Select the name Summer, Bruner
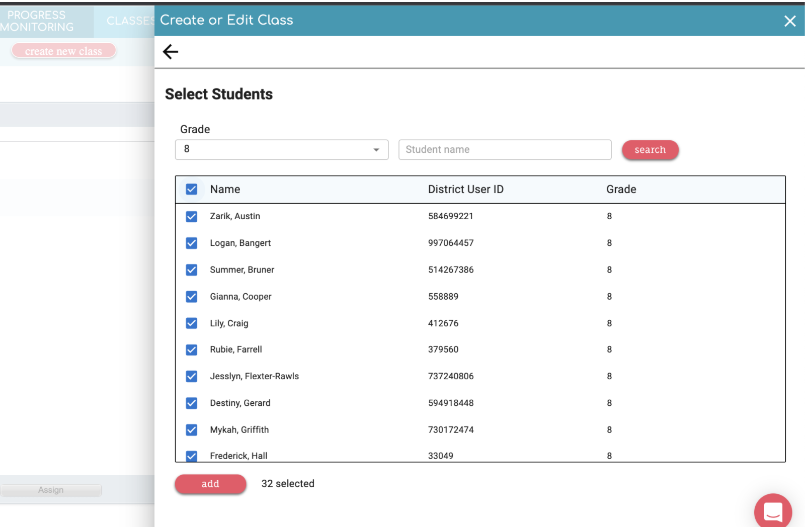The image size is (806, 527). tap(242, 270)
